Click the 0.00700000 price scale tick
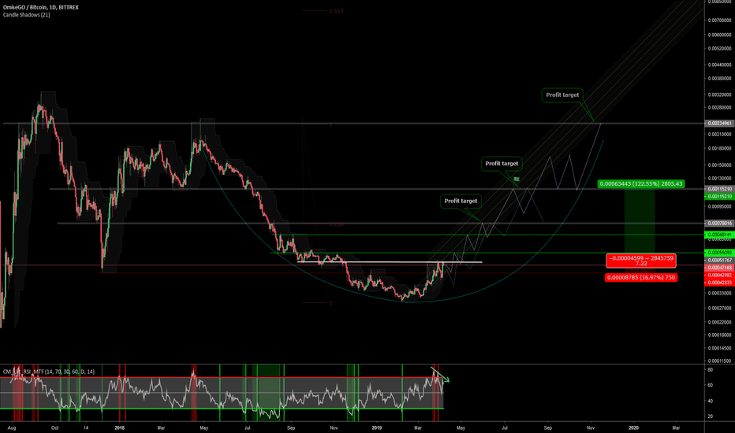Image resolution: width=735 pixels, height=433 pixels. pos(719,20)
